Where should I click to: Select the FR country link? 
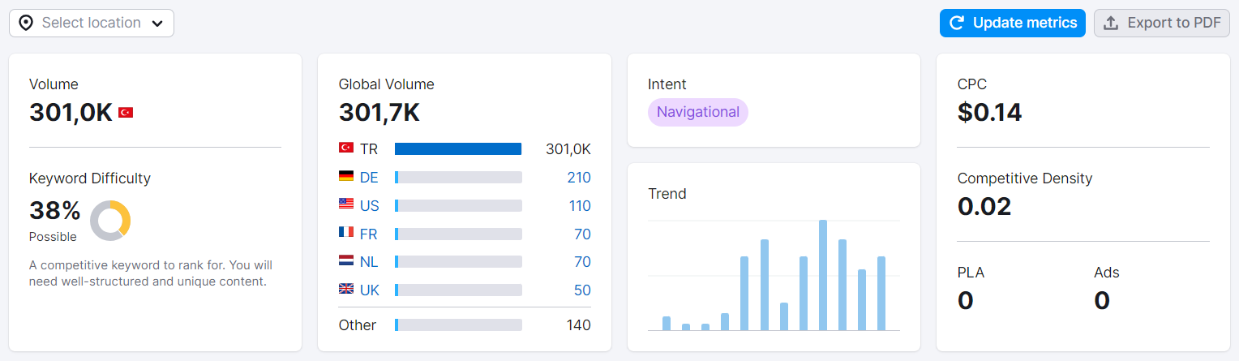coord(368,234)
